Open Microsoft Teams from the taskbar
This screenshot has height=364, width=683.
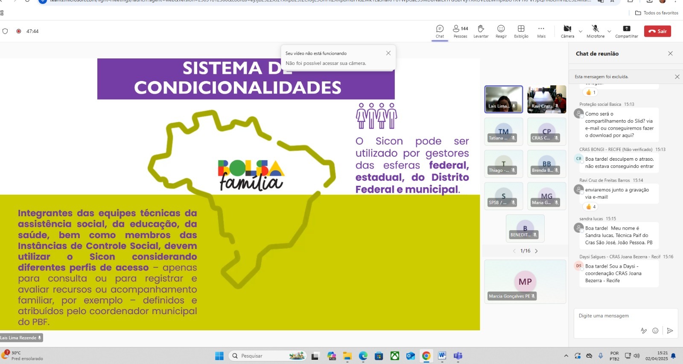[x=458, y=356]
